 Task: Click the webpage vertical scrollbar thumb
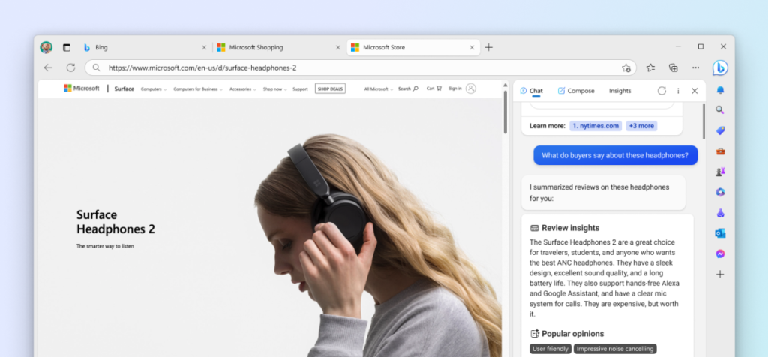click(x=505, y=112)
